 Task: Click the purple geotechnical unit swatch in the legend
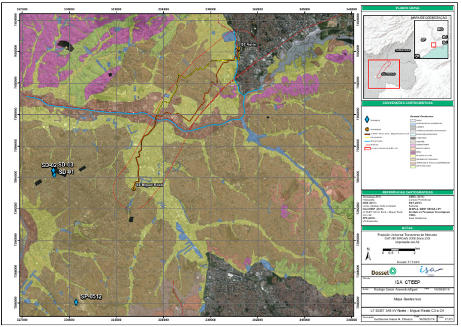(x=413, y=153)
